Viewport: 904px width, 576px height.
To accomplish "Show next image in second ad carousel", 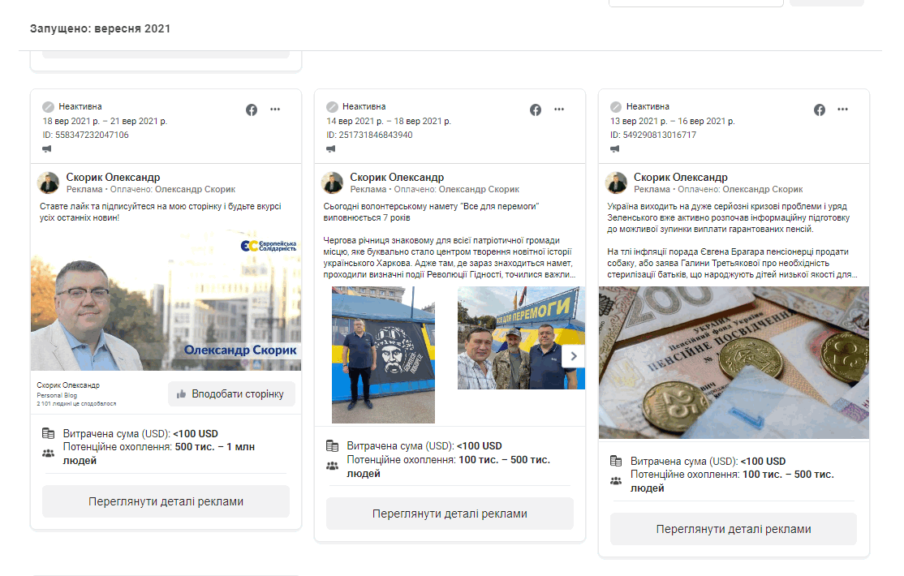I will click(574, 356).
